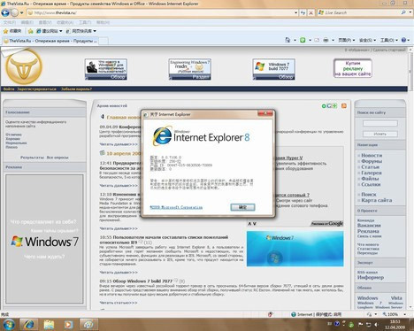
Task: Open the Новости navigation link
Action: [x=372, y=155]
